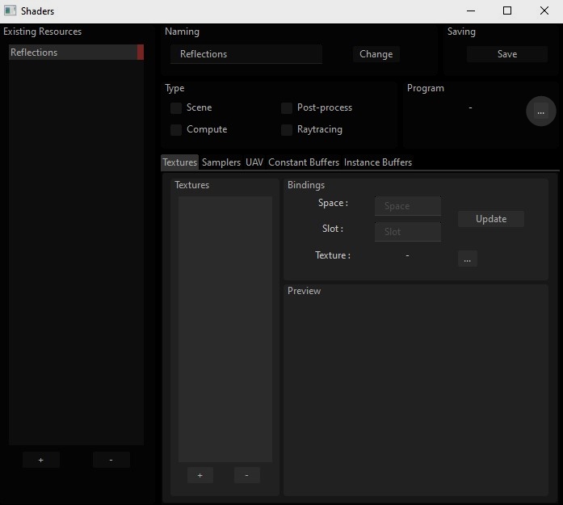The height and width of the screenshot is (505, 563).
Task: Toggle the Raytracing type checkbox
Action: 287,129
